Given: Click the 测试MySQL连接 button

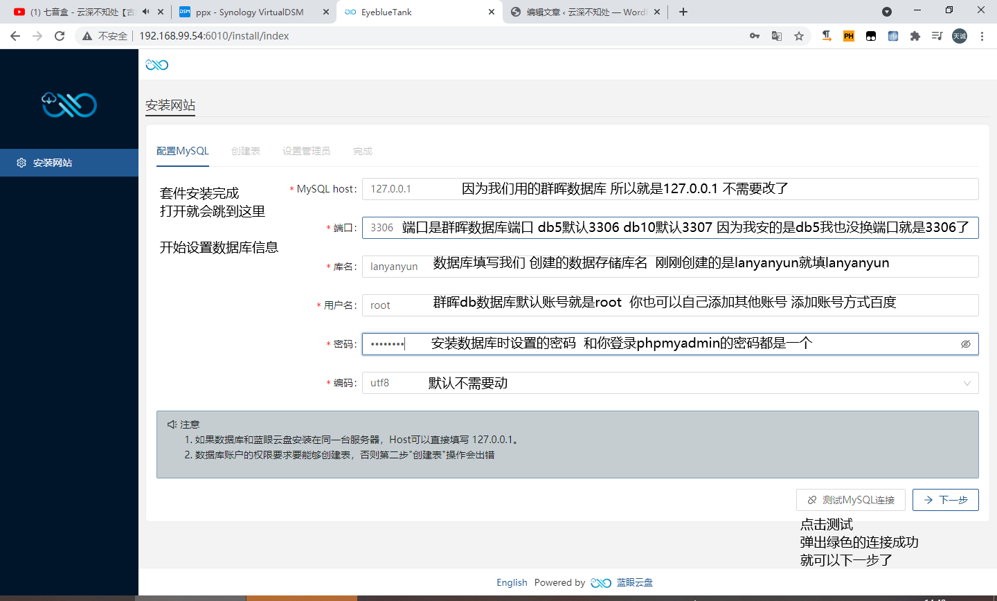Looking at the screenshot, I should 850,499.
